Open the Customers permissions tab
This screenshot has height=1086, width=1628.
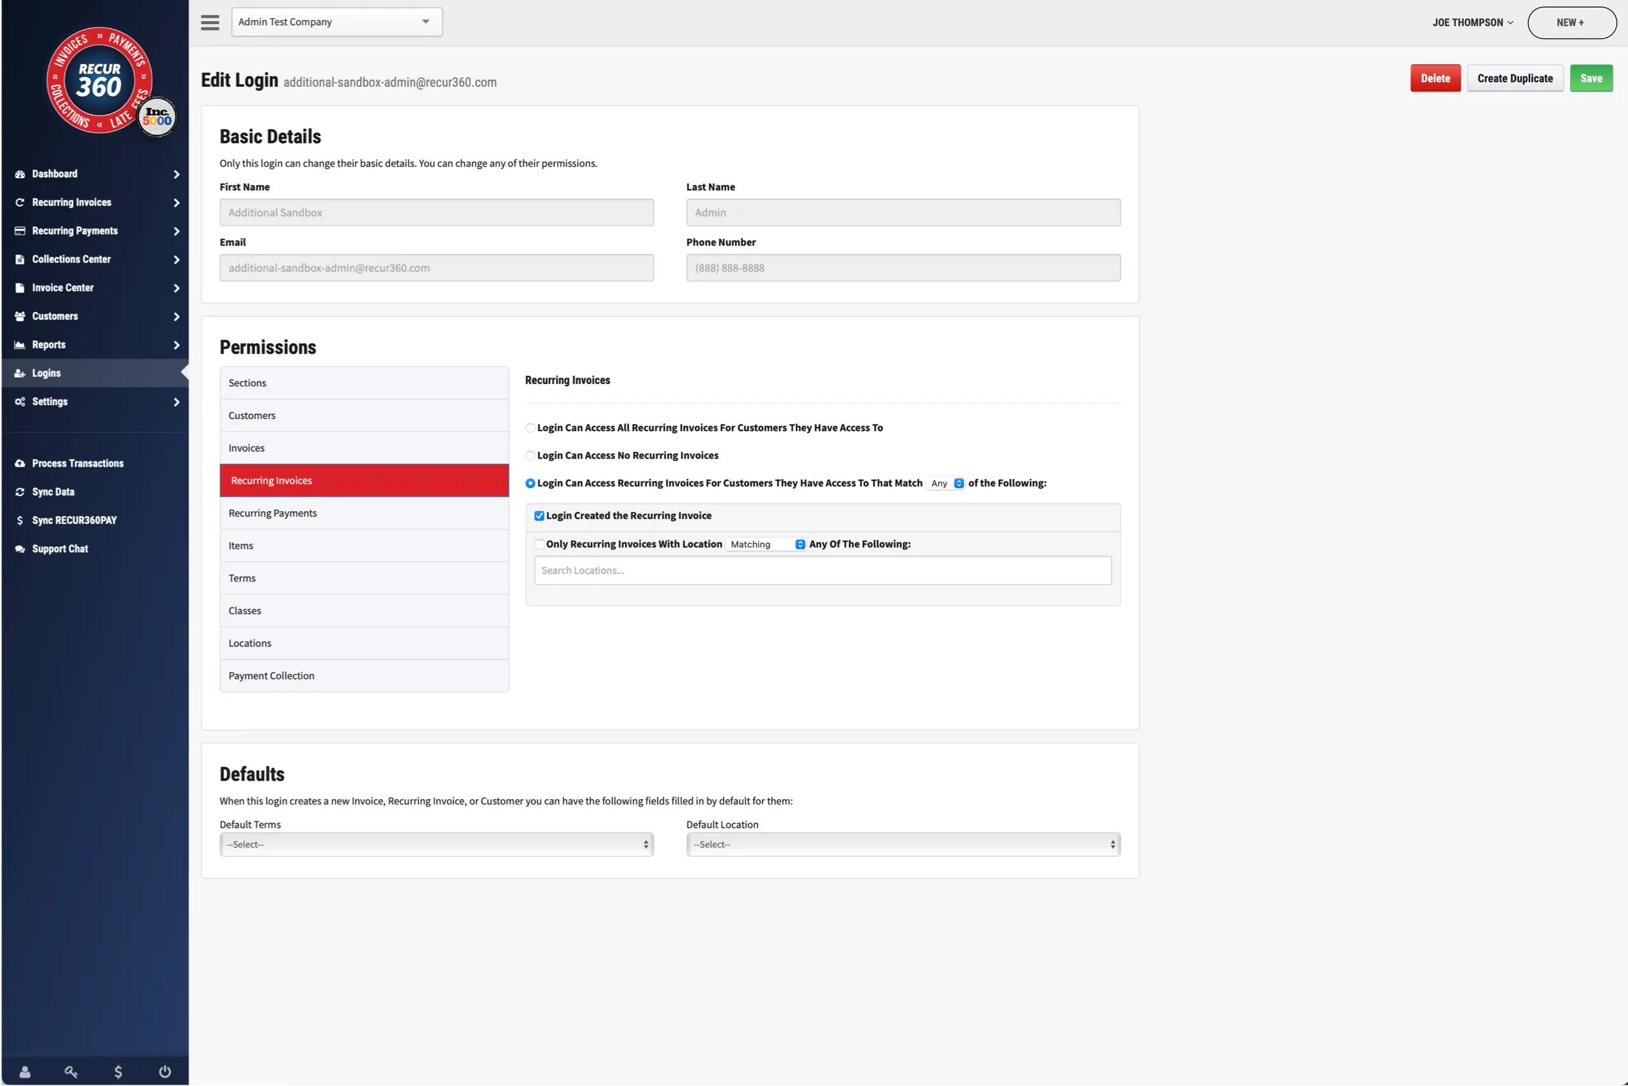[364, 416]
